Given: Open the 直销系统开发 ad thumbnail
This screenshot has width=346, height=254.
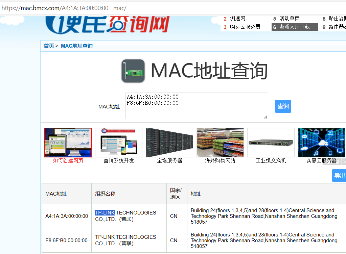Looking at the screenshot, I should point(119,143).
